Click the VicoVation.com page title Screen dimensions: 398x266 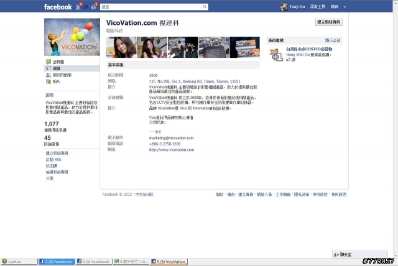click(142, 23)
